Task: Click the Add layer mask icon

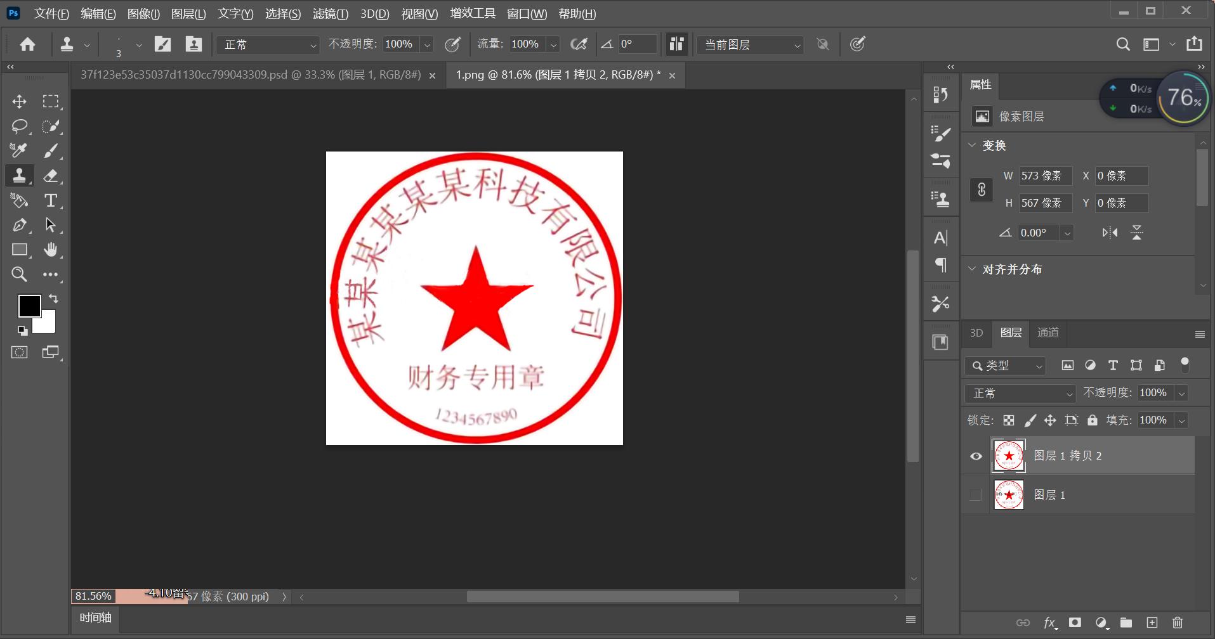Action: [x=1076, y=623]
